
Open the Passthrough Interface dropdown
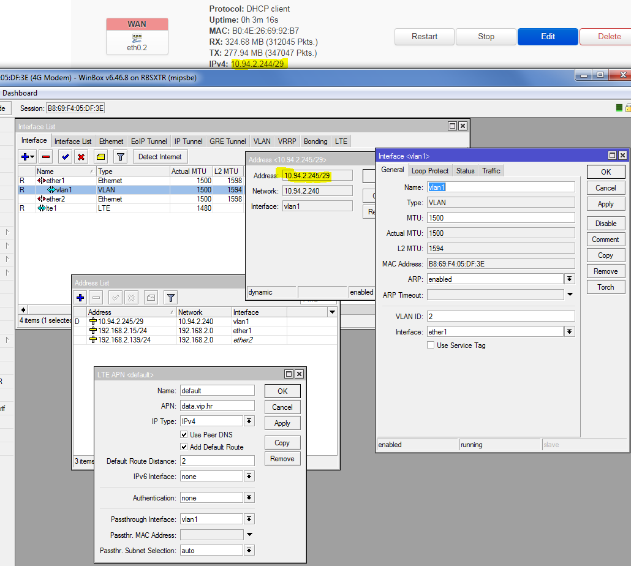tap(249, 518)
